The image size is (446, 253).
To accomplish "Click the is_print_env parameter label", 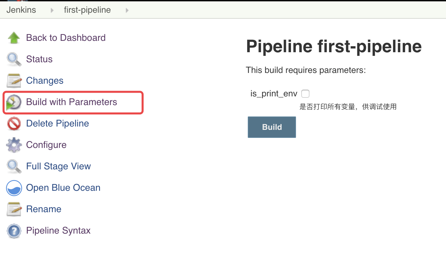I will [x=274, y=94].
